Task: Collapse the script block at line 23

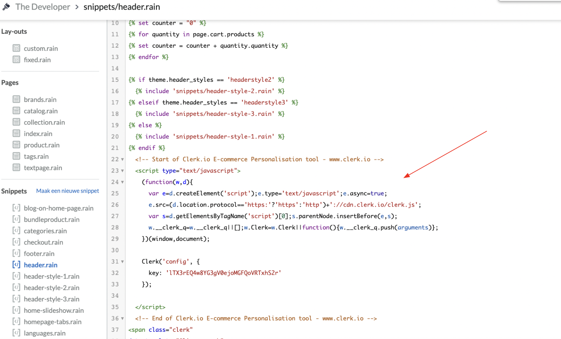Action: pyautogui.click(x=123, y=171)
